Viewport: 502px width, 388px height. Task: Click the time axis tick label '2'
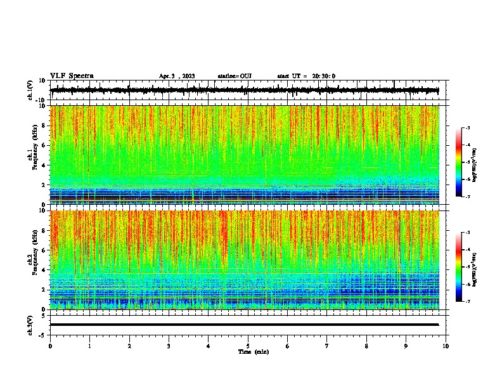coord(129,346)
